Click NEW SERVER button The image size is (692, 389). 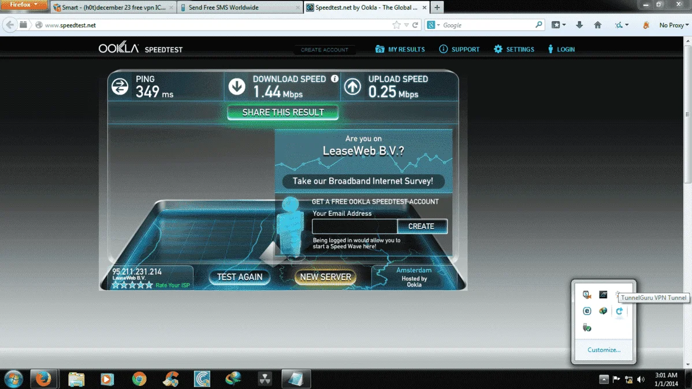(x=326, y=277)
